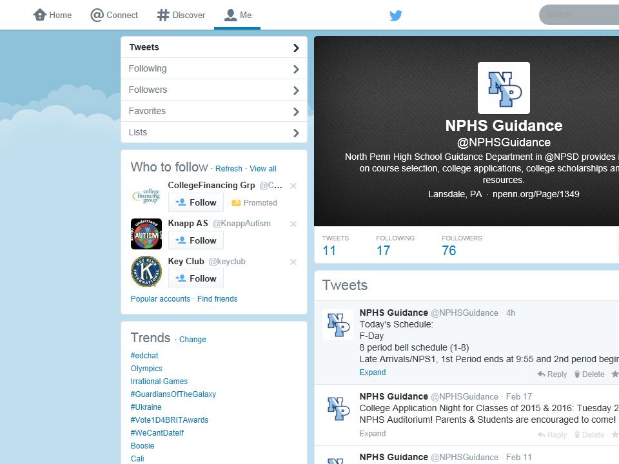Dismiss Knapp AS suggestion
Screen dimensions: 619x464
click(x=293, y=224)
